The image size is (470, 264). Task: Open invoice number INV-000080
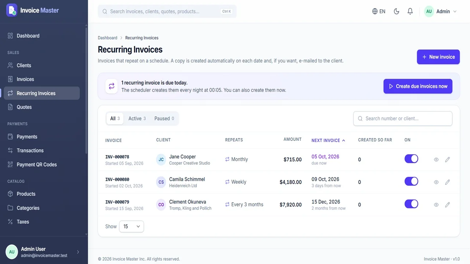click(117, 179)
